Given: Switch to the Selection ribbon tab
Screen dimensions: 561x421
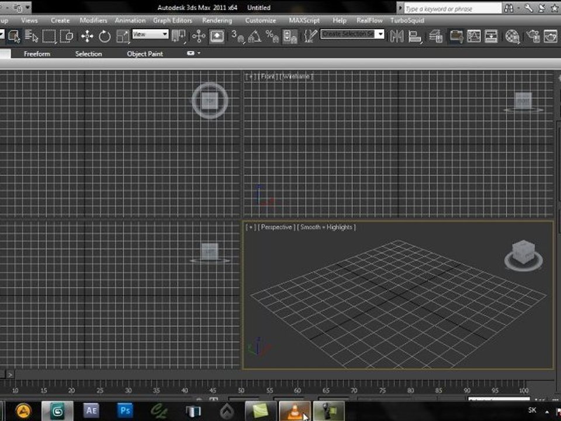Looking at the screenshot, I should pyautogui.click(x=88, y=54).
